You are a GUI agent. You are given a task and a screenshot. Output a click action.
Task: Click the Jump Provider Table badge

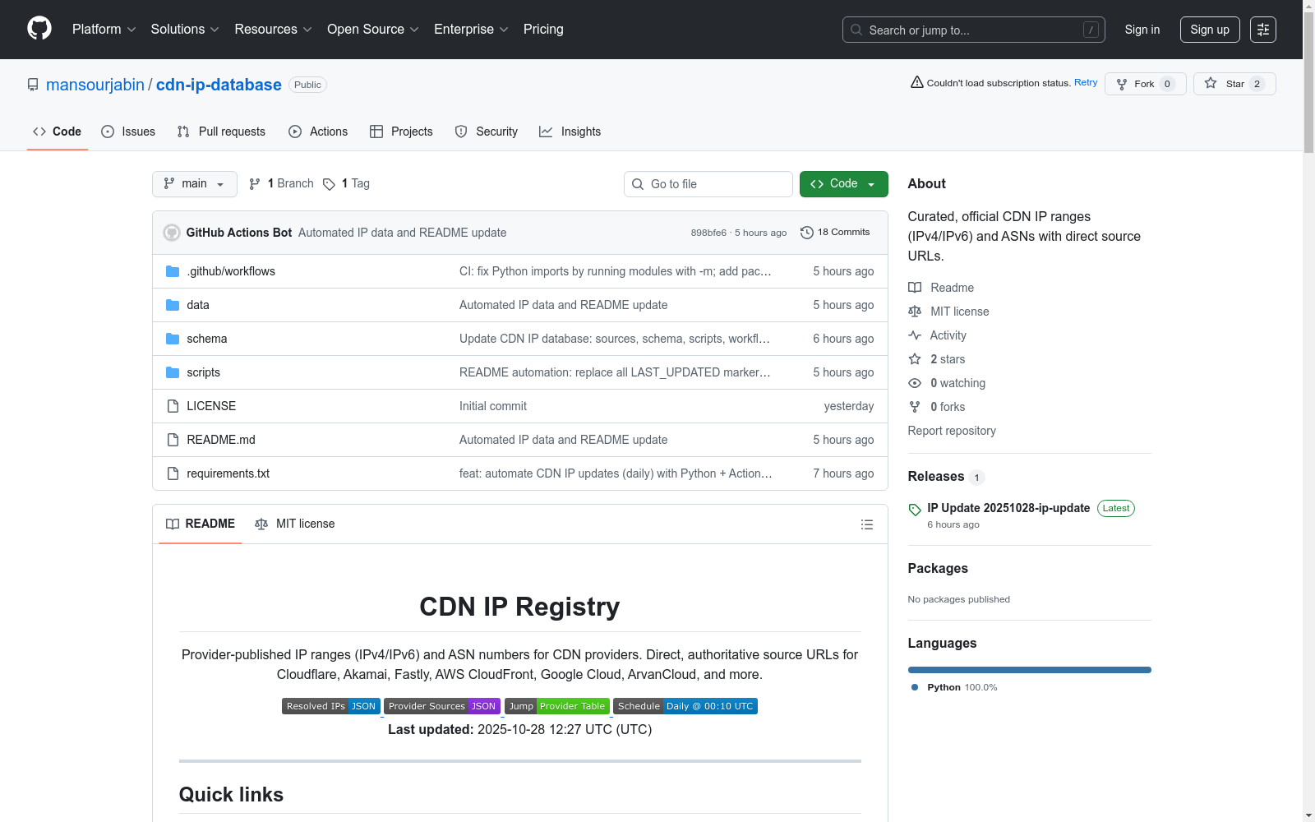point(557,706)
